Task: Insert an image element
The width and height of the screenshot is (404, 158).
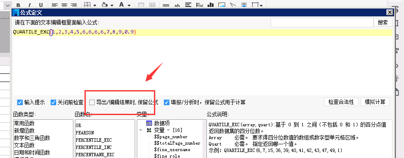Action: point(222,5)
